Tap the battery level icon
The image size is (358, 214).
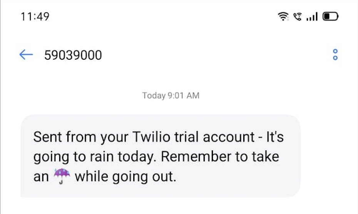pos(330,17)
